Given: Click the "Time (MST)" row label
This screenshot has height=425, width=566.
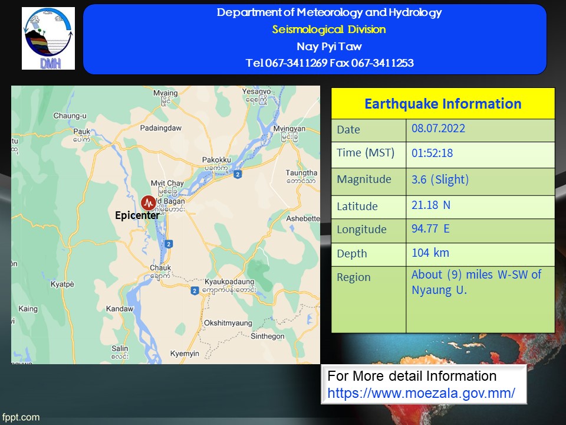Looking at the screenshot, I should click(366, 153).
